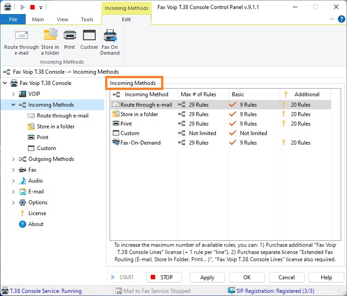Click the OK button
Viewport: 347px width, 296px height.
(x=247, y=277)
